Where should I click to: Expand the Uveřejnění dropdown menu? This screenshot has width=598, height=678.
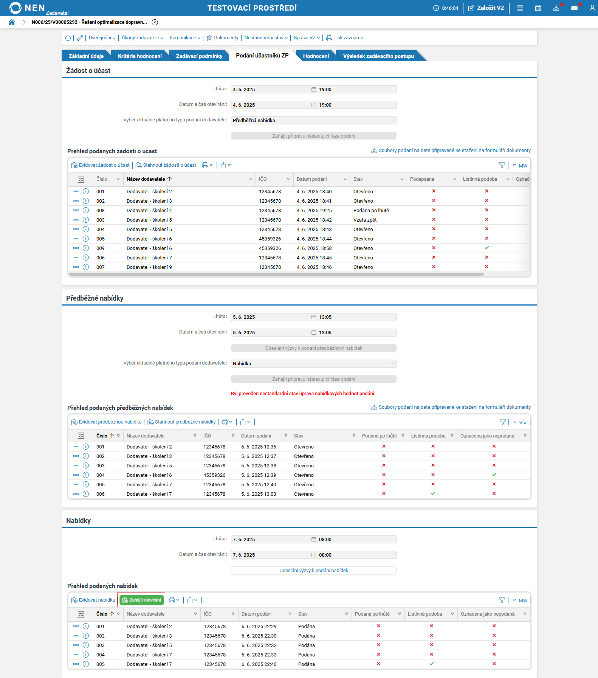tap(102, 38)
